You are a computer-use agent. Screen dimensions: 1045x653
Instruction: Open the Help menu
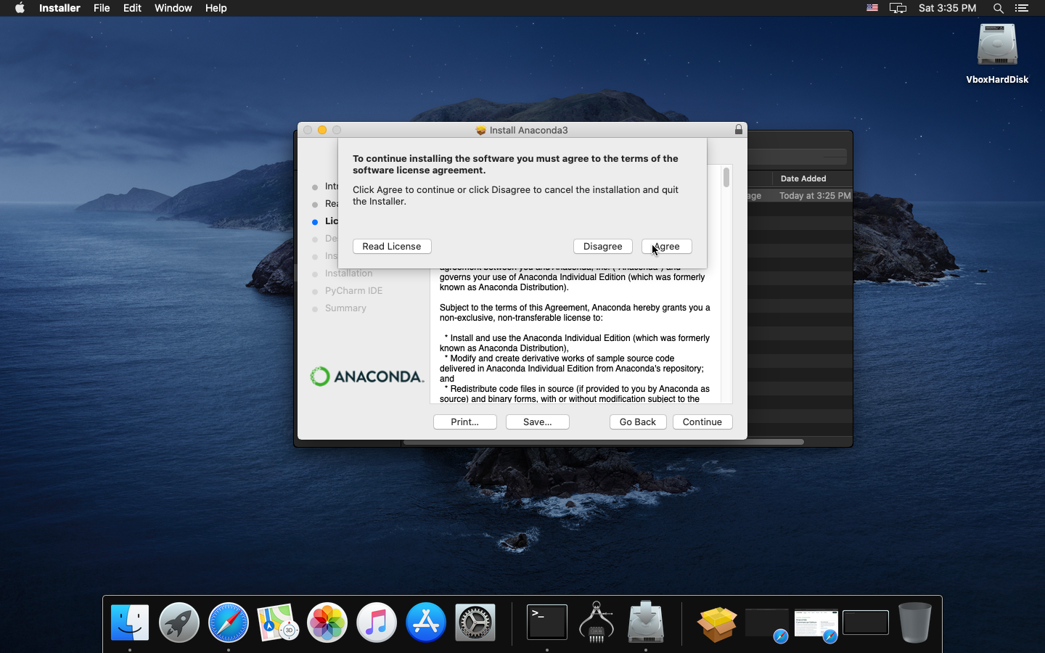pyautogui.click(x=216, y=8)
